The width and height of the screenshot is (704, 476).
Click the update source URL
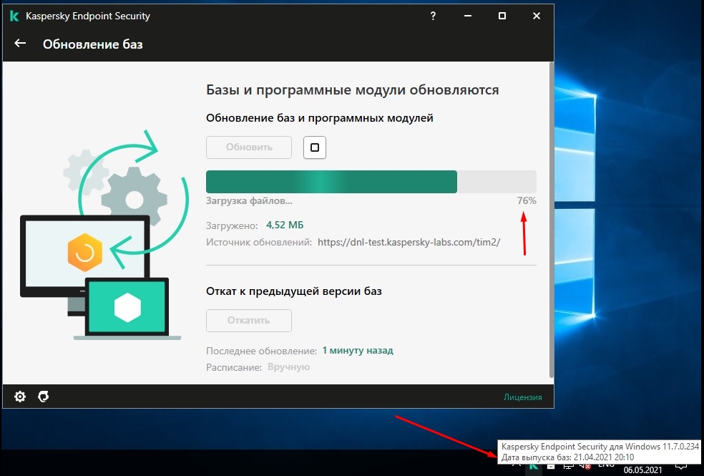[x=409, y=242]
